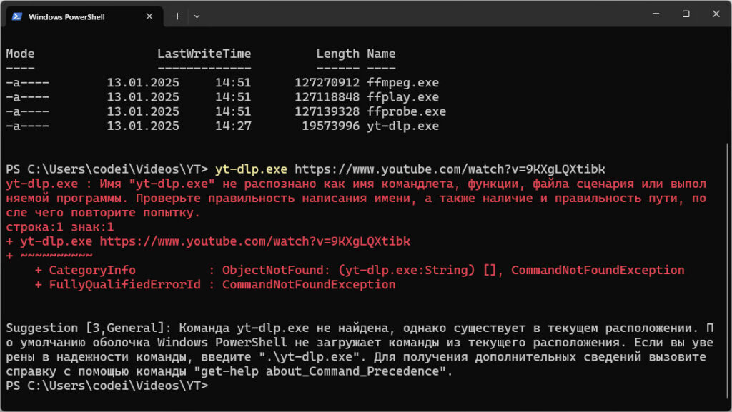732x412 pixels.
Task: Click the YouTube URL in the typed command
Action: coord(450,169)
